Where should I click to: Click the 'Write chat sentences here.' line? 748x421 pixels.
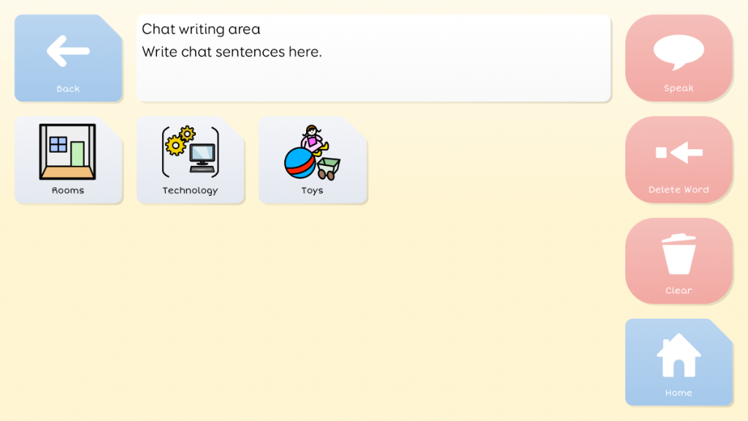(x=232, y=52)
